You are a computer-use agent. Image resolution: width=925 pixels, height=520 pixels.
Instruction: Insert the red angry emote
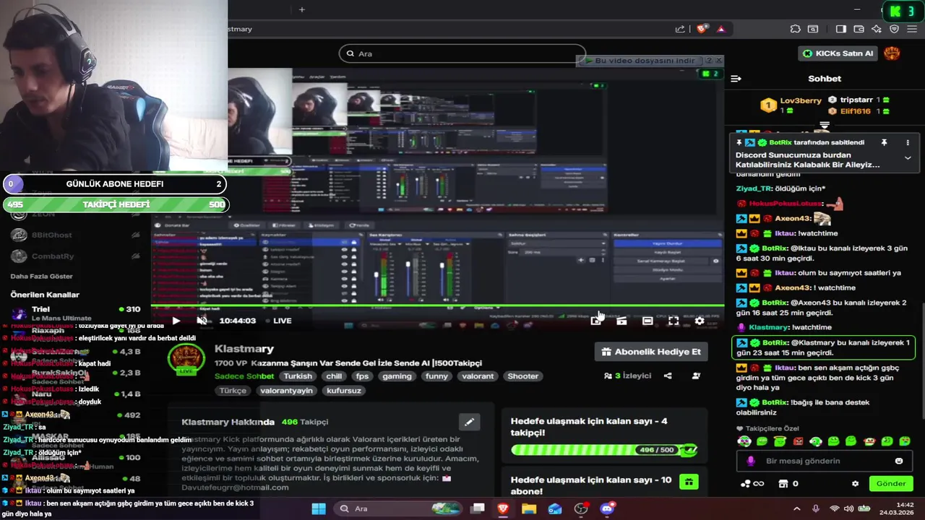point(798,441)
